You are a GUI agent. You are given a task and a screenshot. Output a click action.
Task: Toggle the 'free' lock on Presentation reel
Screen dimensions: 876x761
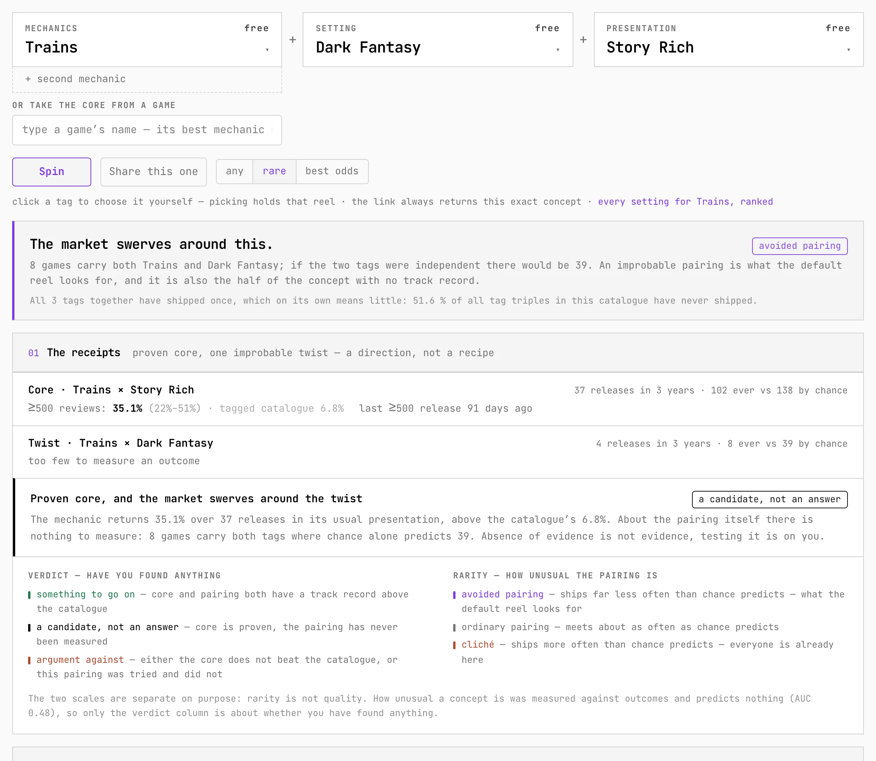coord(838,28)
